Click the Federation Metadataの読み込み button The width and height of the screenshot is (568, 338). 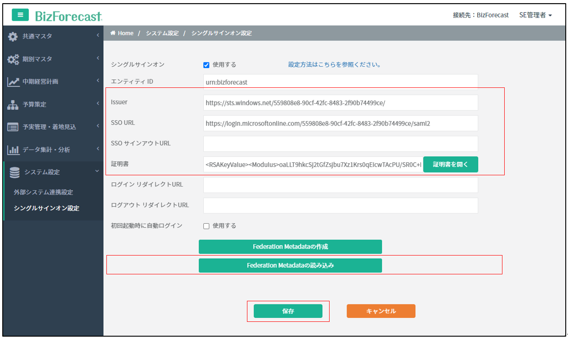tap(290, 265)
